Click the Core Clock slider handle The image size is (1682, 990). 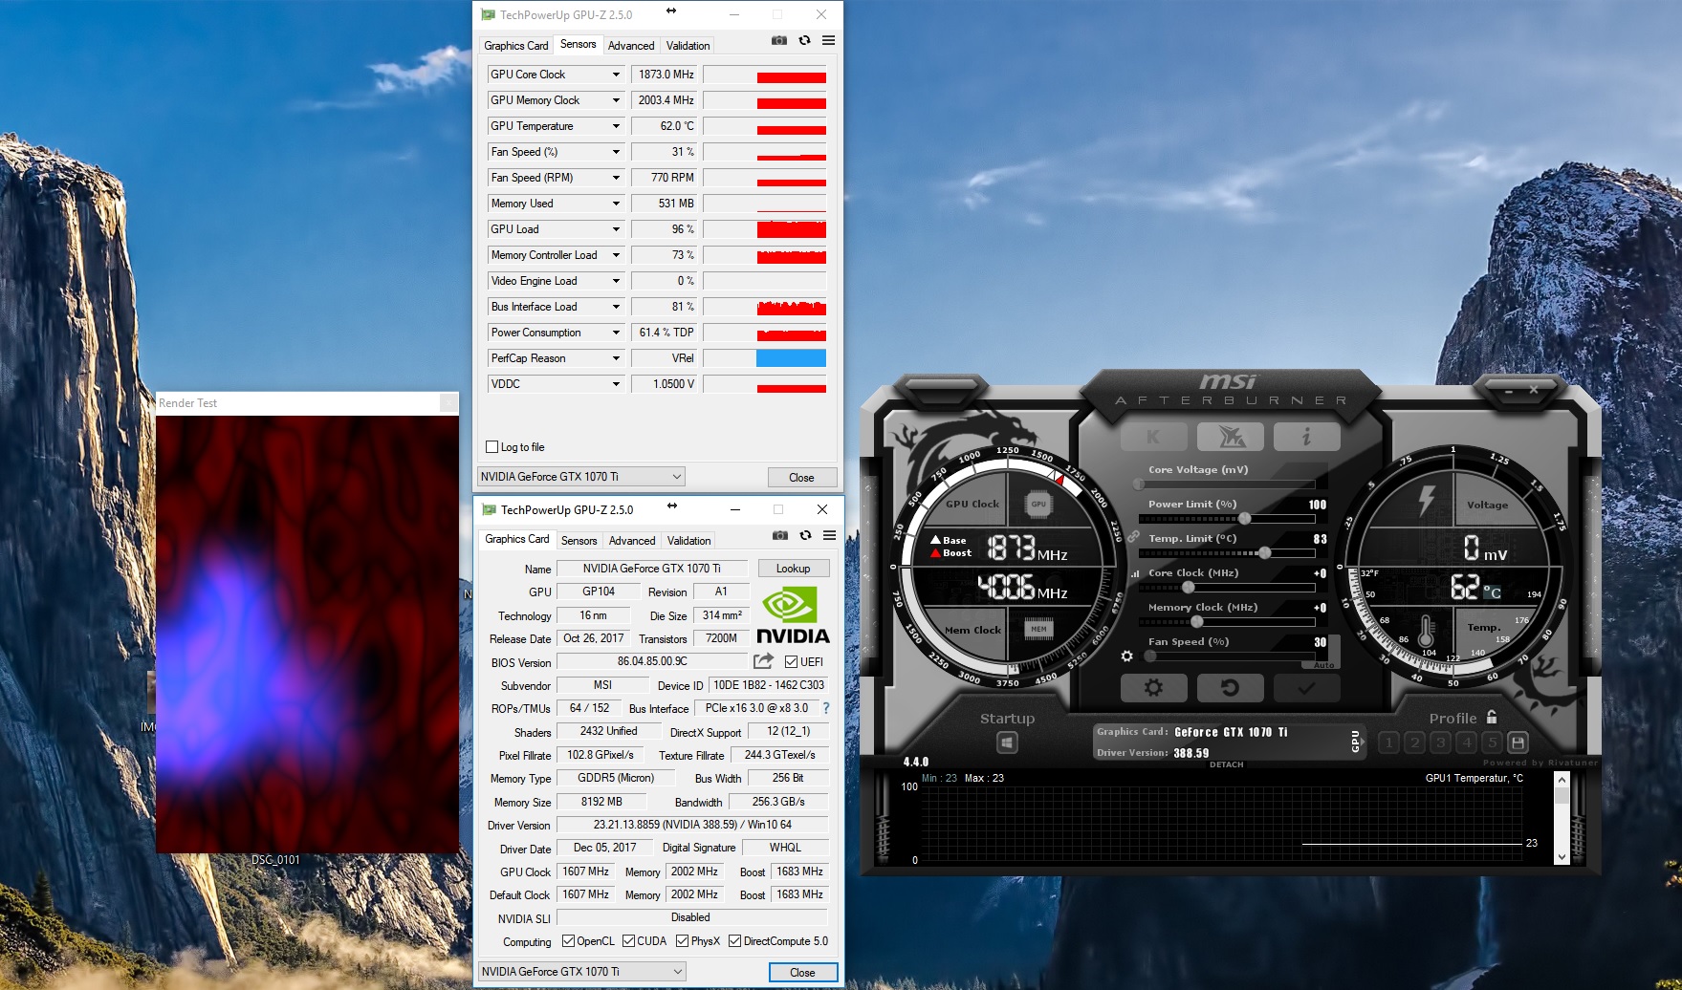(x=1189, y=588)
